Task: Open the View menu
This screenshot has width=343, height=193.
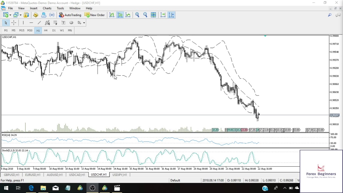Action: (21, 8)
